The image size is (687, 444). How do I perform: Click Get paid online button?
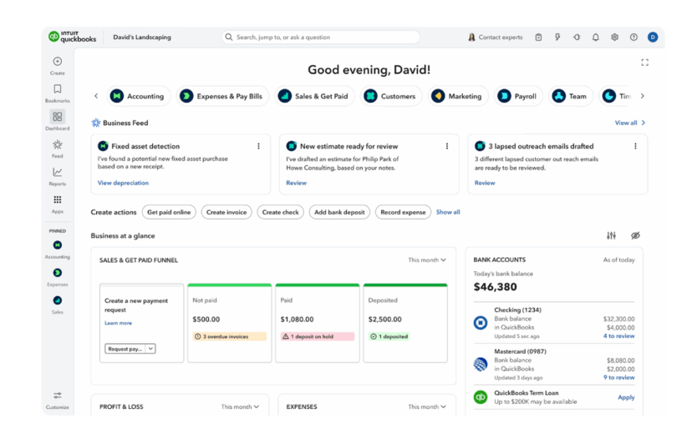[169, 212]
